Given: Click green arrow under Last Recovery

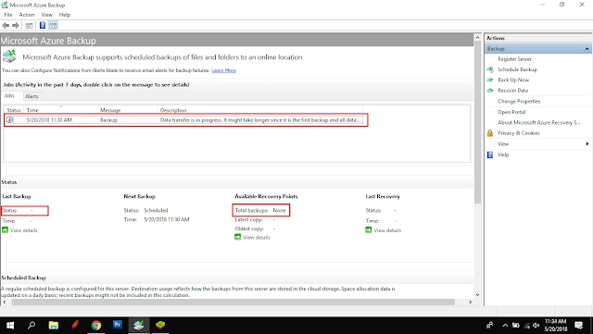Looking at the screenshot, I should [x=369, y=229].
